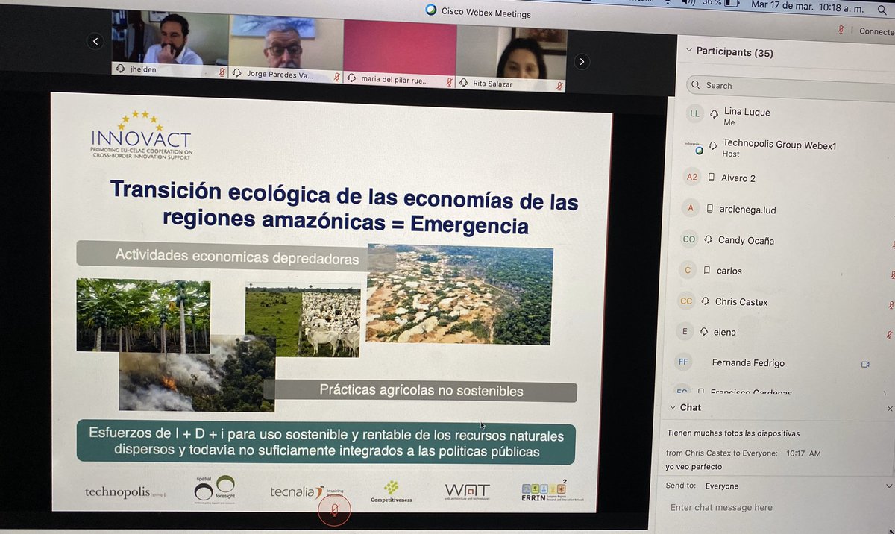895x534 pixels.
Task: Click A2 avatar for Alvaro 2
Action: coord(691,178)
